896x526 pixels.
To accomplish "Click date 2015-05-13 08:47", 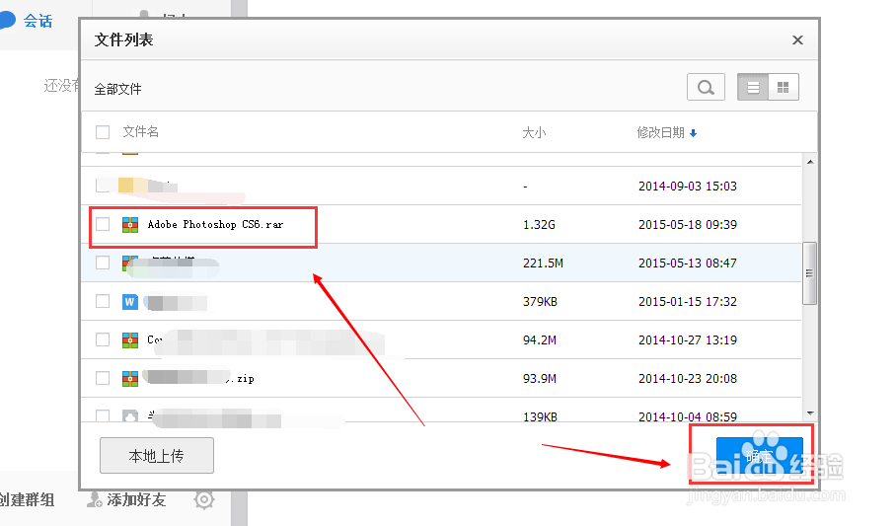I will click(x=688, y=263).
